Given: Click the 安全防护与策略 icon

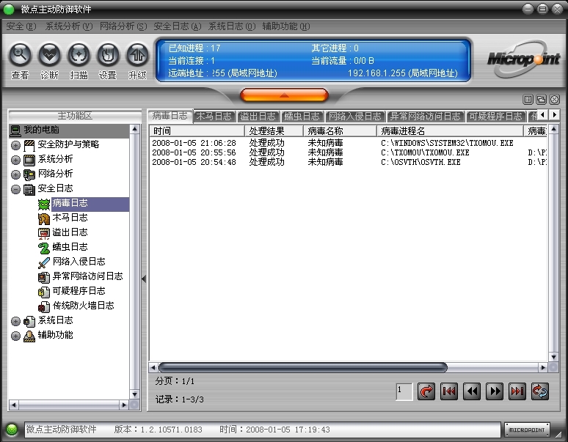Looking at the screenshot, I should (29, 145).
